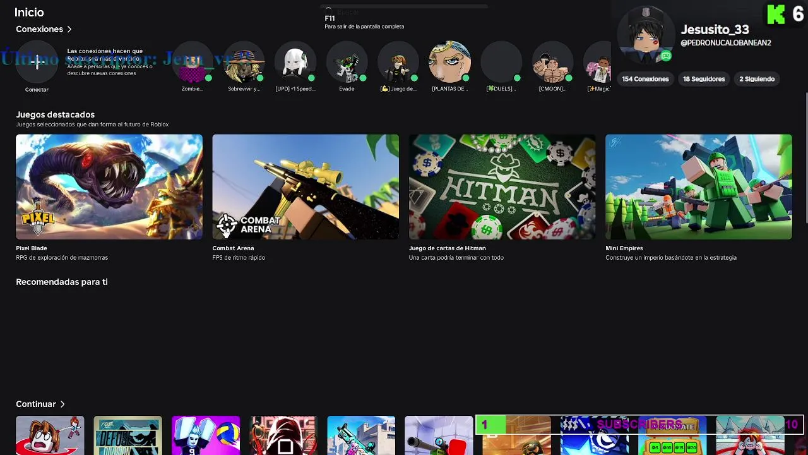Open the Defuse Division game tile

(128, 435)
